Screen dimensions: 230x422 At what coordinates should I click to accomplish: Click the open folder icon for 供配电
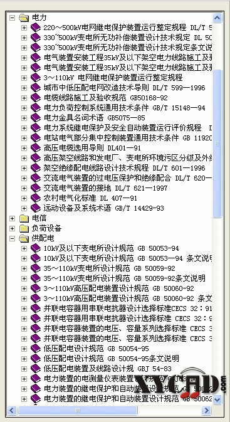tap(24, 238)
